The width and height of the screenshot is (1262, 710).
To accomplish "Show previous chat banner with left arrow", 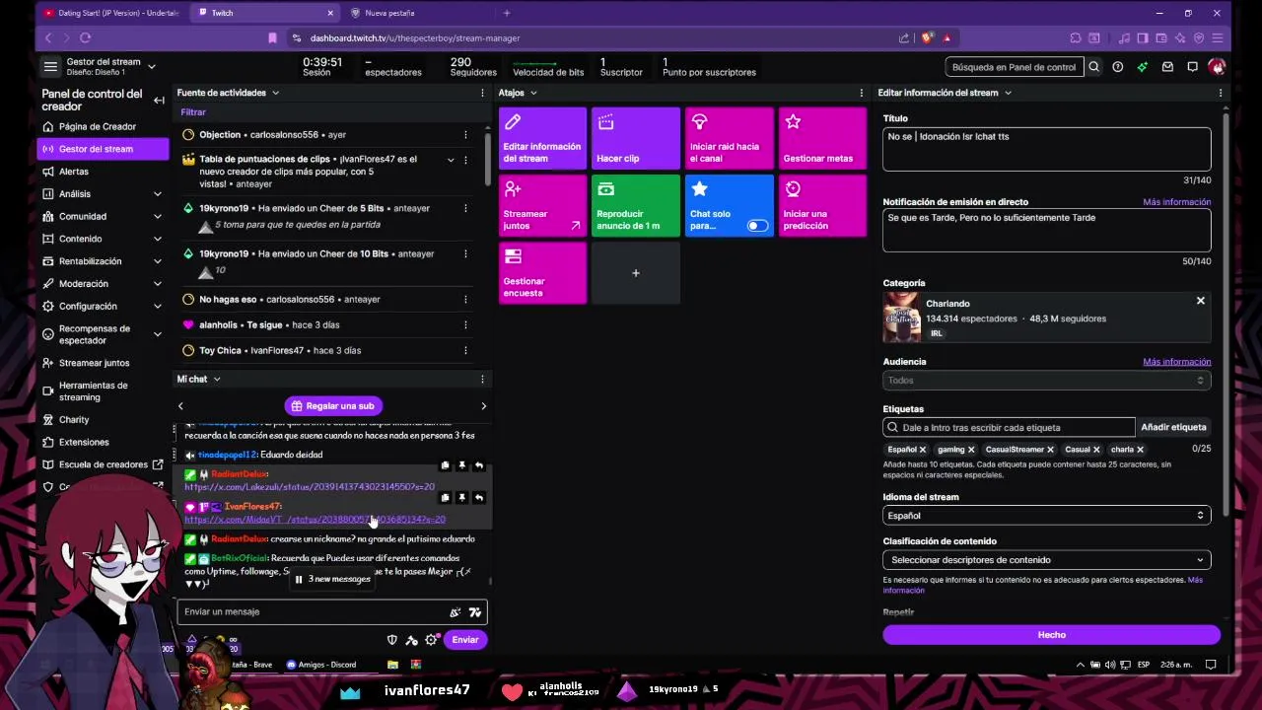I will coord(180,406).
